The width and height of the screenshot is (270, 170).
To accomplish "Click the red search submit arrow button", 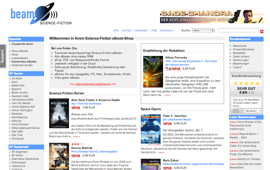I will click(x=262, y=31).
